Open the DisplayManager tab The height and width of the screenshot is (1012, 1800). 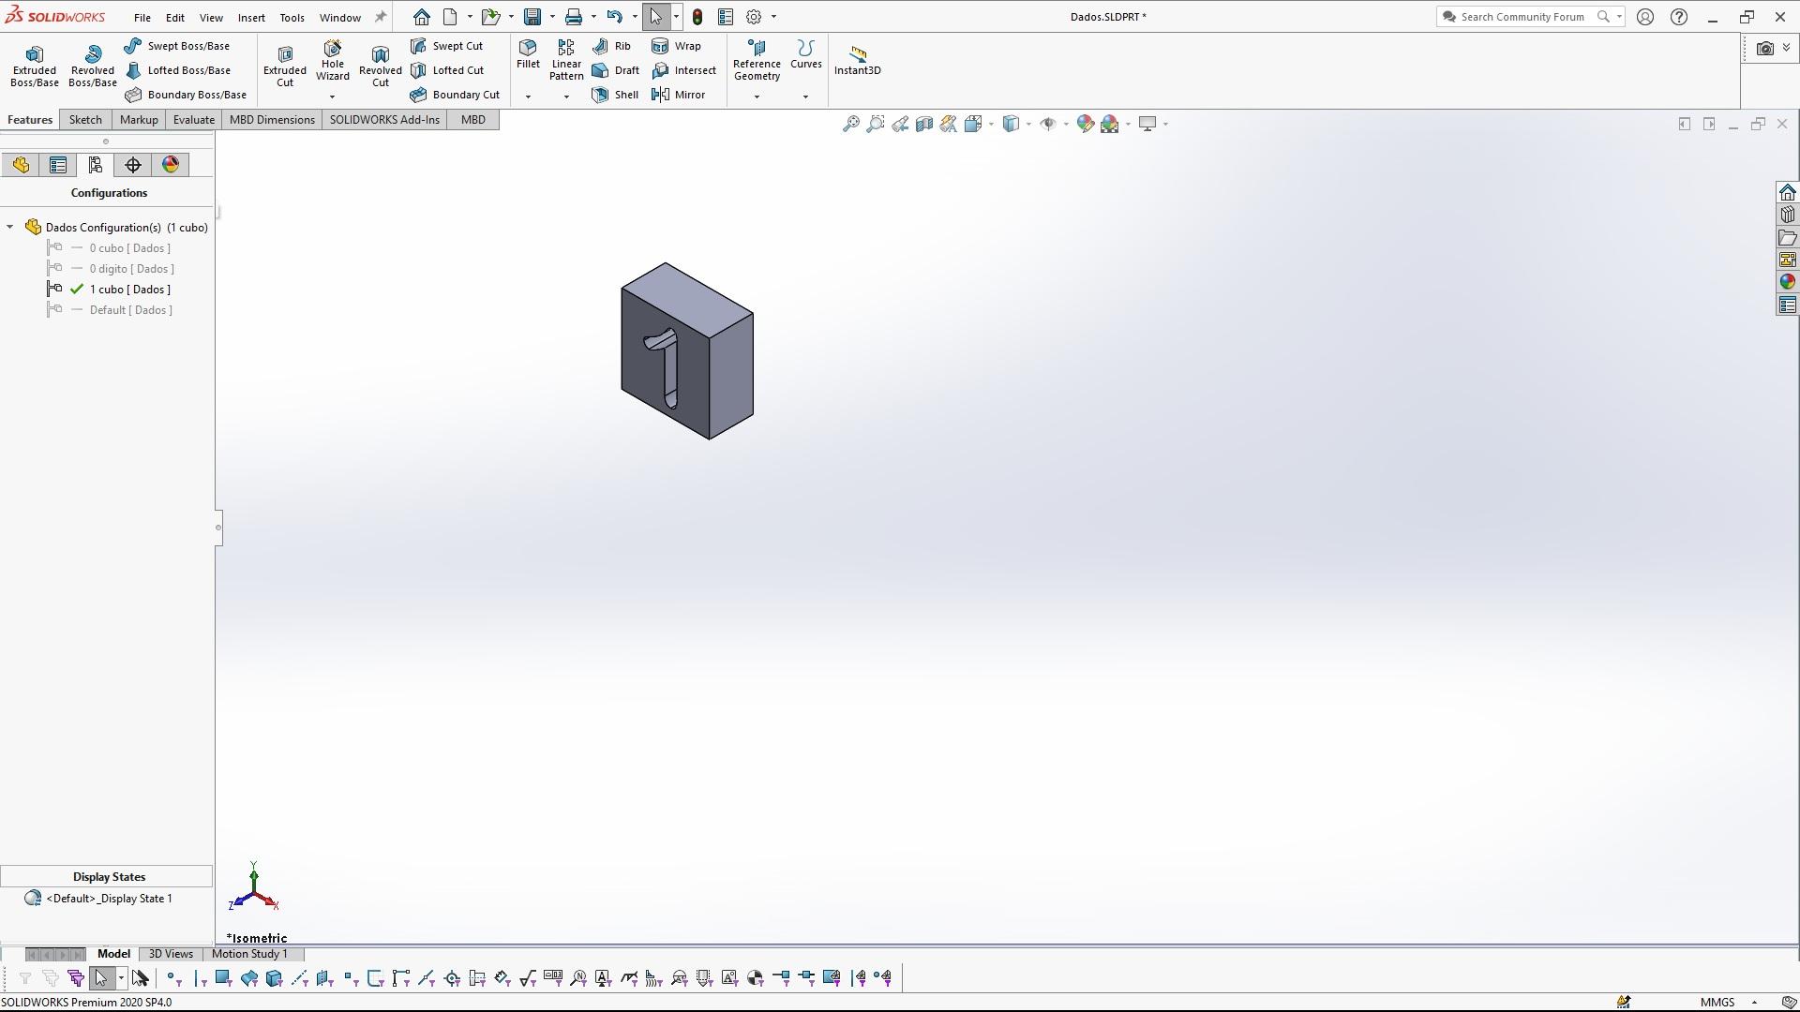tap(171, 165)
